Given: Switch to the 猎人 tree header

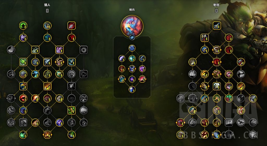Looking at the screenshot, I should tap(47, 5).
